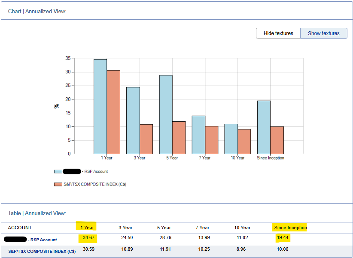Click the RSP value 11.02

[x=242, y=237]
